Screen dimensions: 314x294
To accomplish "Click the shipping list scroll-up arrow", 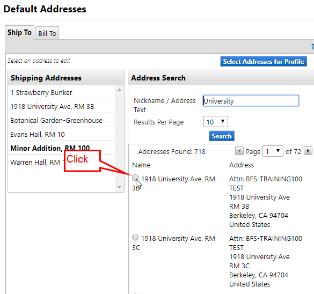I will 120,90.
